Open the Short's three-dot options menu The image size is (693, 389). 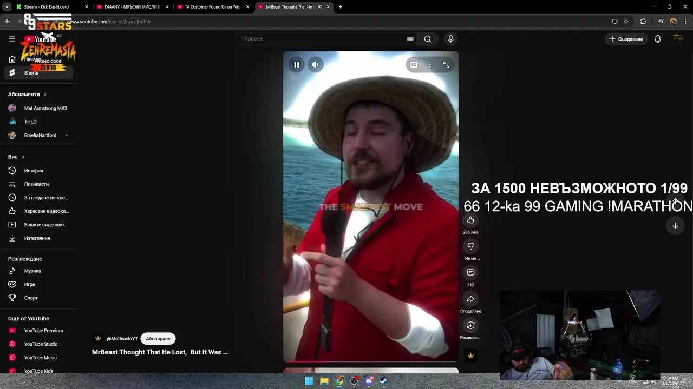pos(430,65)
